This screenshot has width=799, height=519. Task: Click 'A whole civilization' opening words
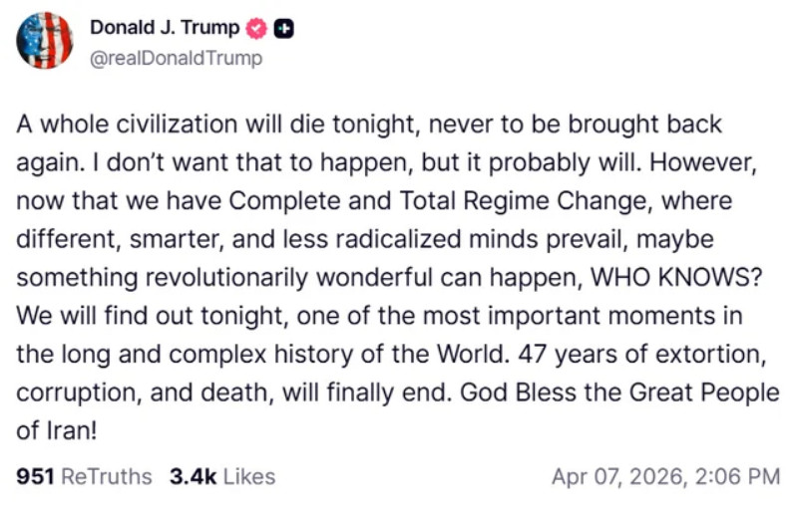pyautogui.click(x=103, y=126)
